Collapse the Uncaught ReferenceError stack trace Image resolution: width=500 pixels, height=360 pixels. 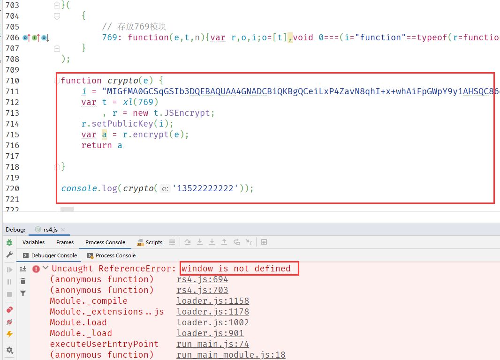[45, 268]
